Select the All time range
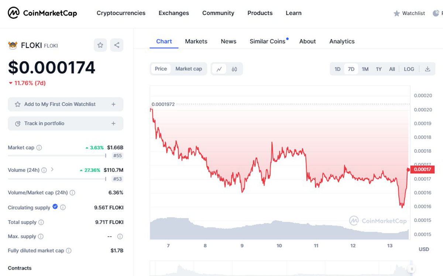 (x=392, y=69)
